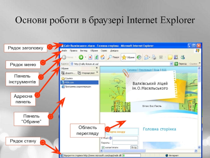Screen dimensions: 210x158
Task: Expand Обране panel toolbar overflow chevron
Action: [x=97, y=72]
